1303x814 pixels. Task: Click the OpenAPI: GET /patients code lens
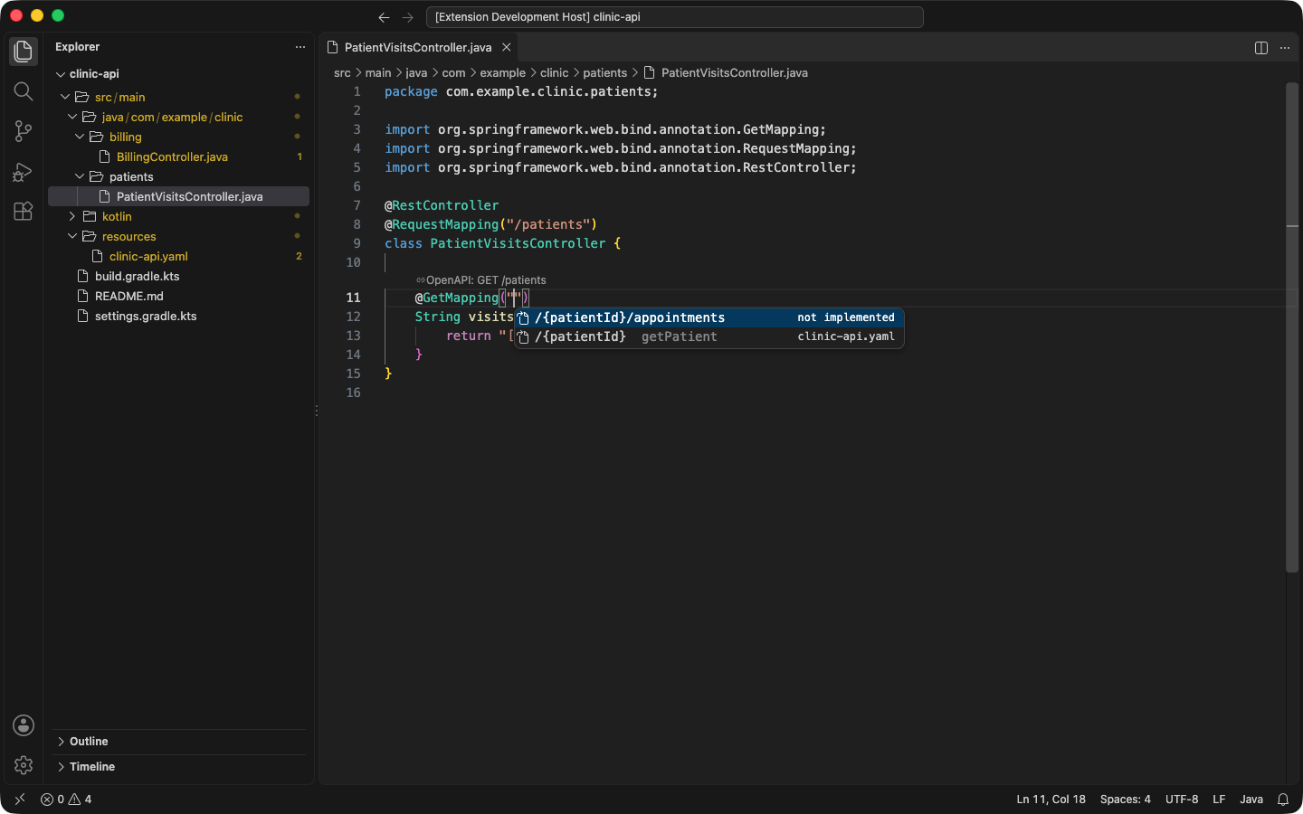pos(480,280)
